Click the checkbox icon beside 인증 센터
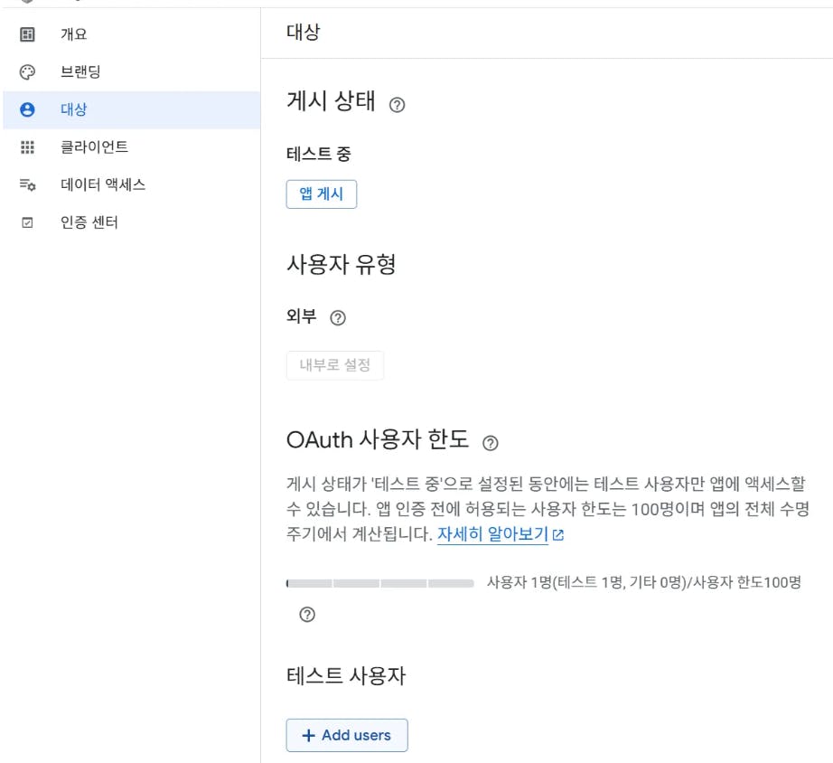833x763 pixels. pos(27,222)
